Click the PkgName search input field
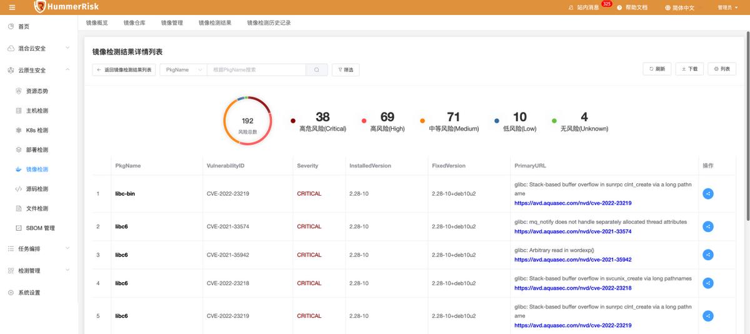 [256, 70]
